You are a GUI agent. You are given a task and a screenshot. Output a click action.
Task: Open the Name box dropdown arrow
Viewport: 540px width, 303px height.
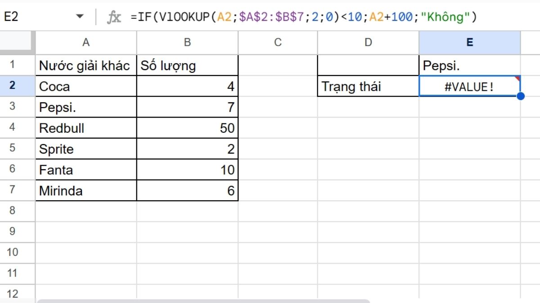coord(80,17)
